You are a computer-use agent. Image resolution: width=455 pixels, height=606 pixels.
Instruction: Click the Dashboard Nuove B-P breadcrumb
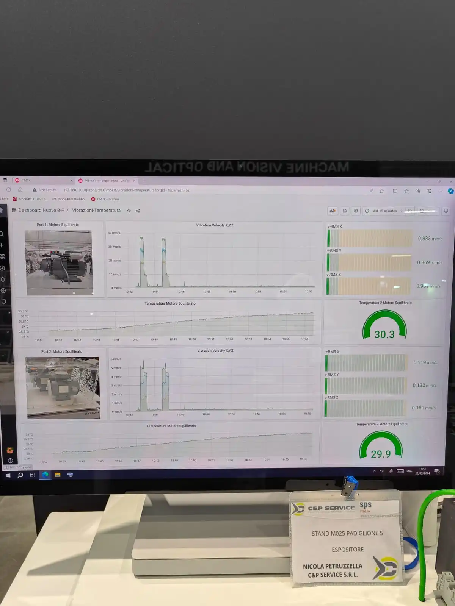[41, 210]
